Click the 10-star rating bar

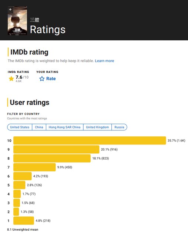(90, 140)
